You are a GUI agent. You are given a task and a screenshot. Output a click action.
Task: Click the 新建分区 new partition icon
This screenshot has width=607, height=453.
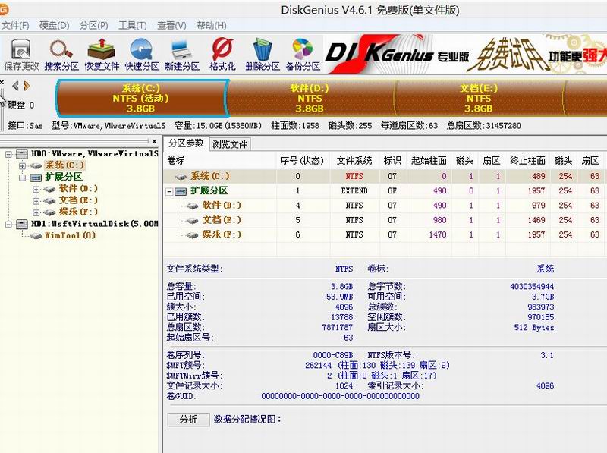tap(182, 55)
